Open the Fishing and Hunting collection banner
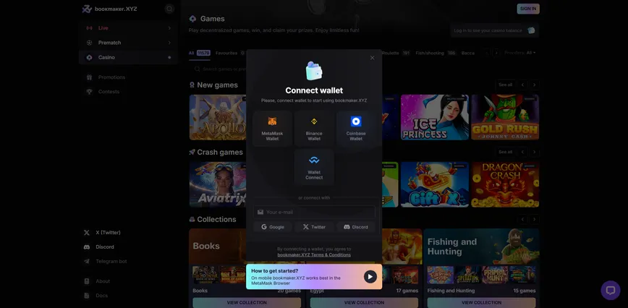 (x=481, y=247)
